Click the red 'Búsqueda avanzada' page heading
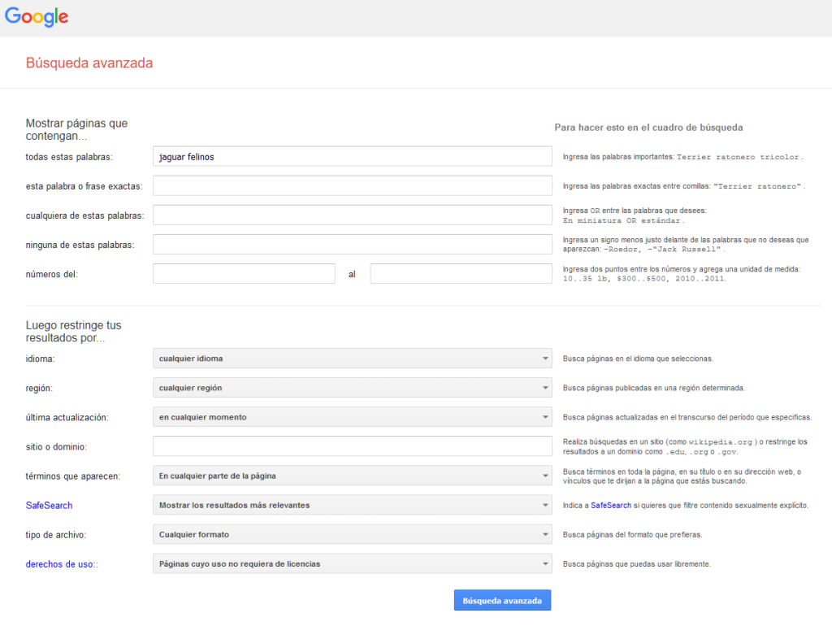The width and height of the screenshot is (832, 626). [89, 63]
